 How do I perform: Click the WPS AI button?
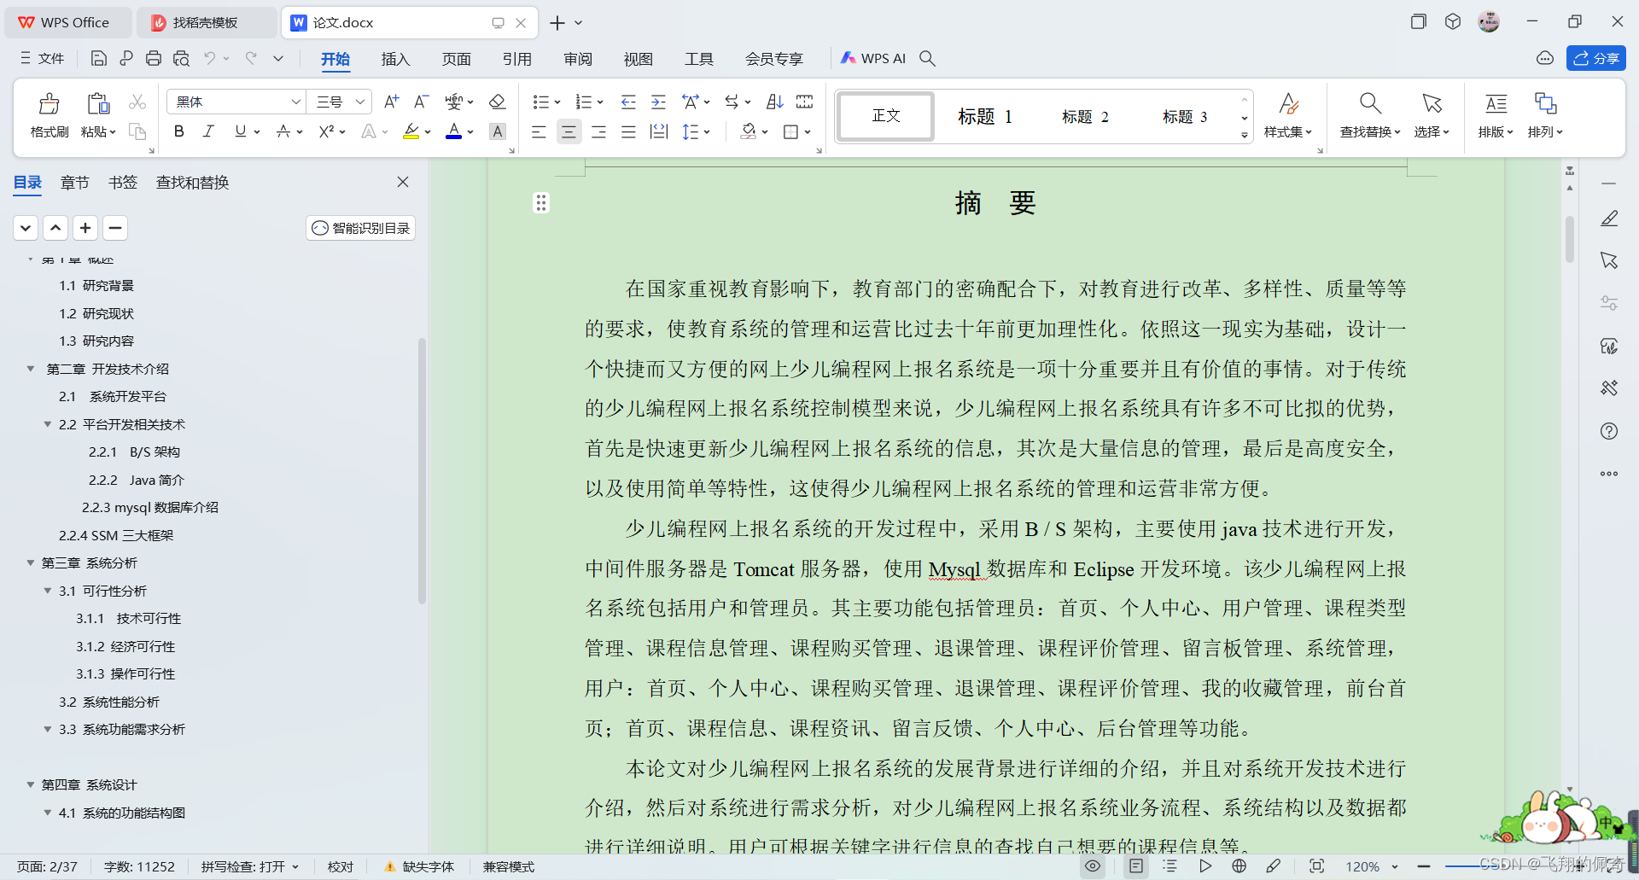pos(873,58)
